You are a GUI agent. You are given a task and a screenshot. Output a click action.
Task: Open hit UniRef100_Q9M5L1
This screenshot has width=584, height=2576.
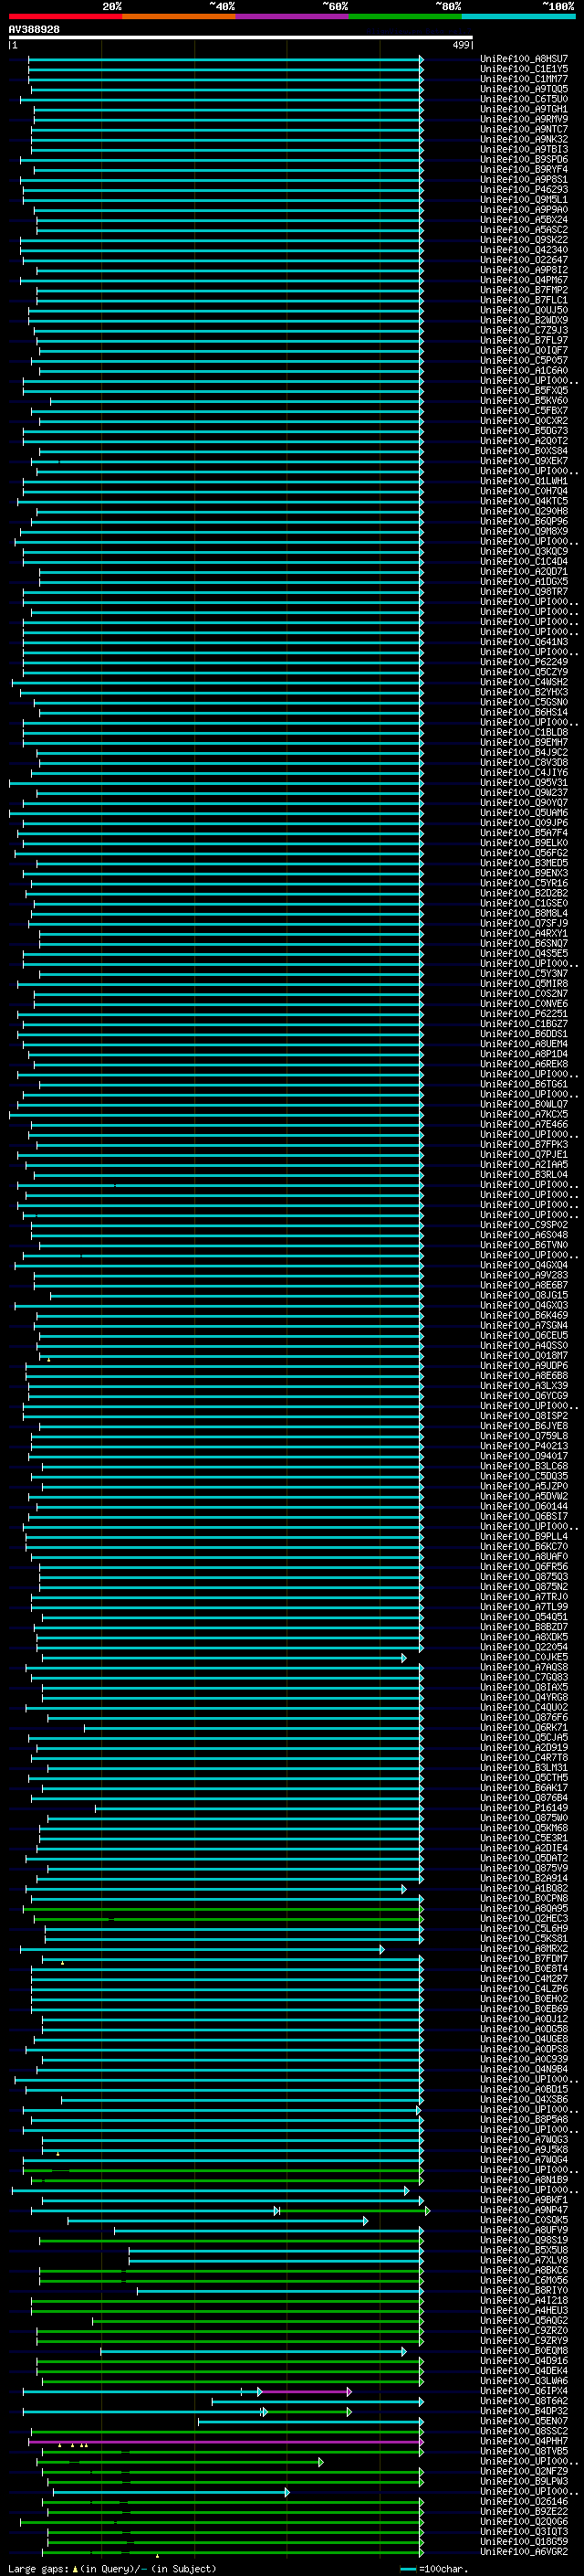524,200
